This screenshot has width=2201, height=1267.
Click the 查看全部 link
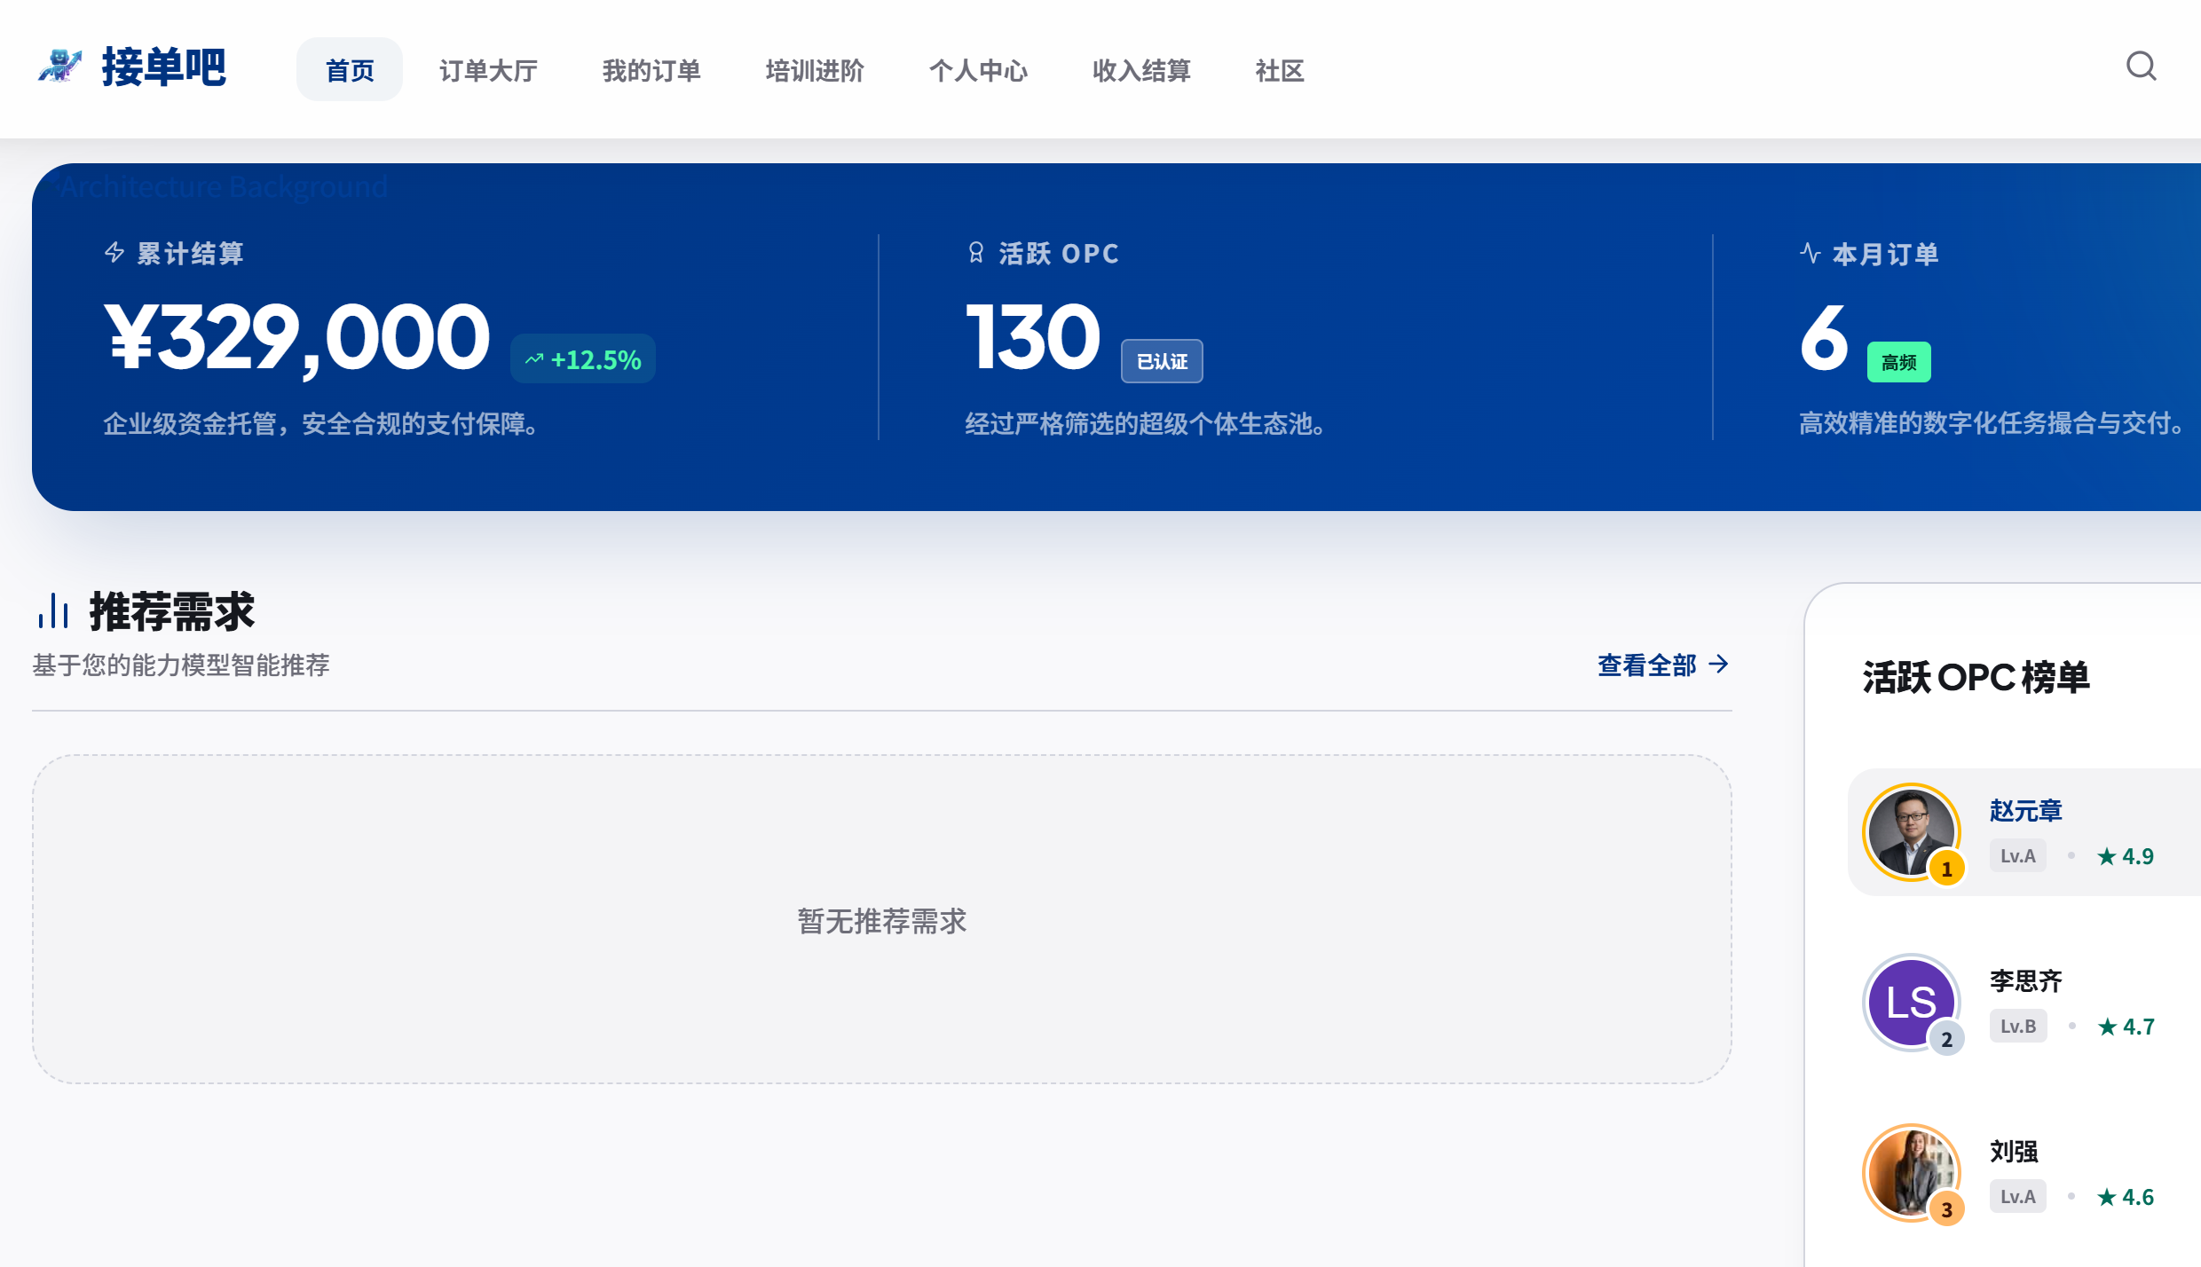(x=1646, y=665)
